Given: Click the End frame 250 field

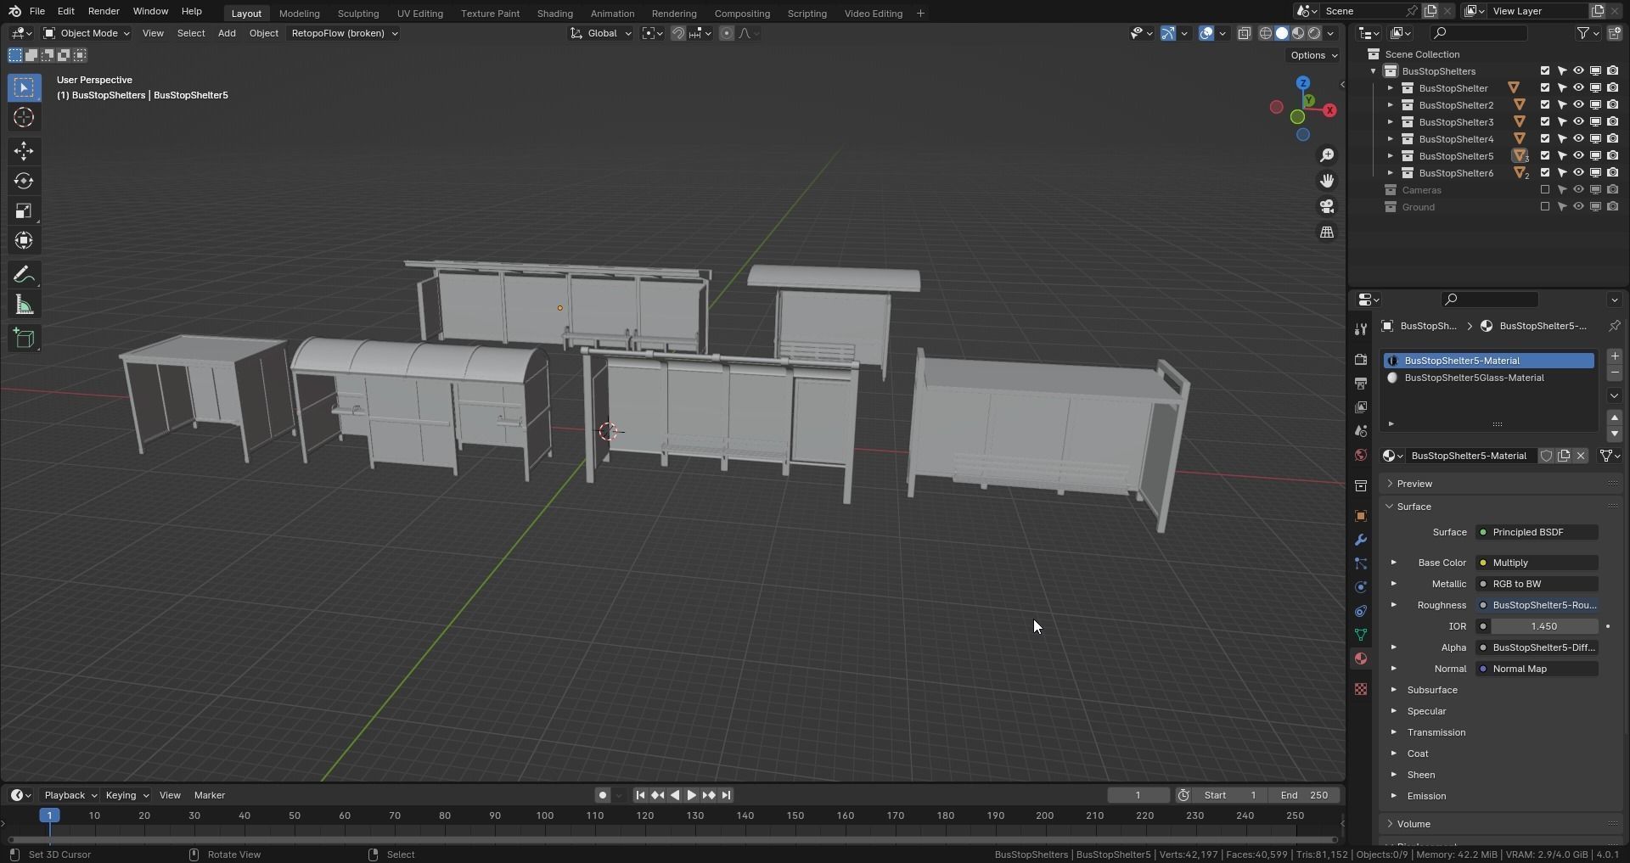Looking at the screenshot, I should 1305,795.
